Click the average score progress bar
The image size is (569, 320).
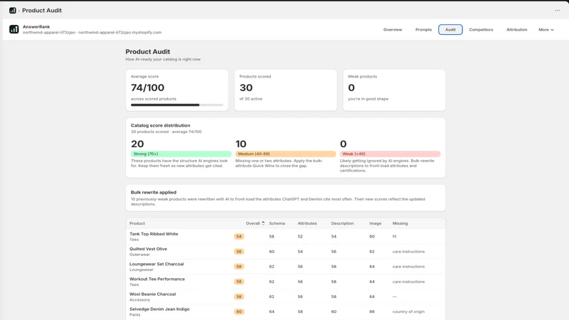(x=176, y=105)
